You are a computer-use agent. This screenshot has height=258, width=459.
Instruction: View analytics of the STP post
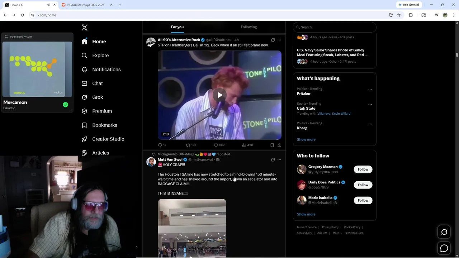click(247, 145)
